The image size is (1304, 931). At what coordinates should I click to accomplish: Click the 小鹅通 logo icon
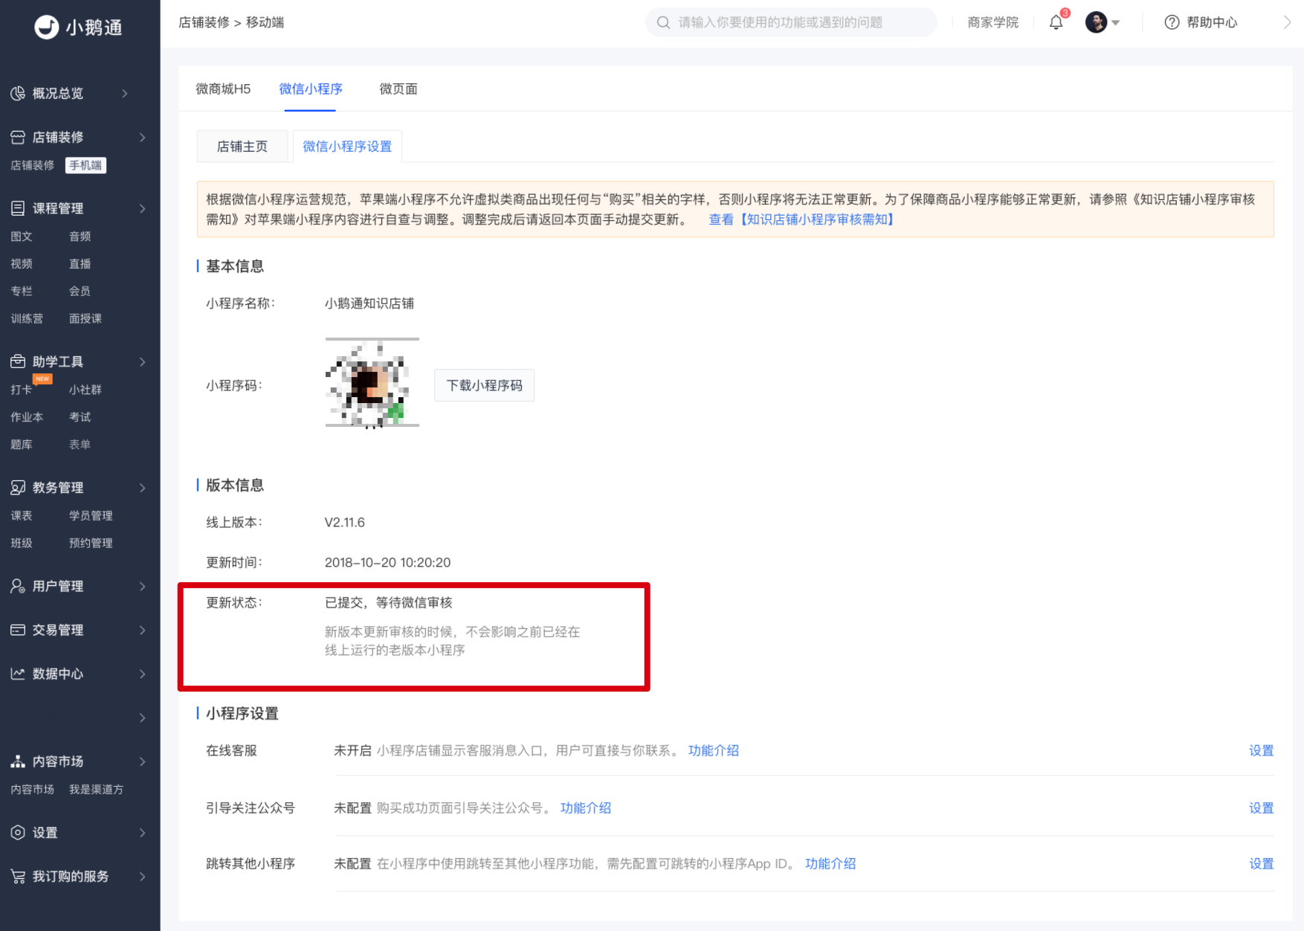[47, 27]
